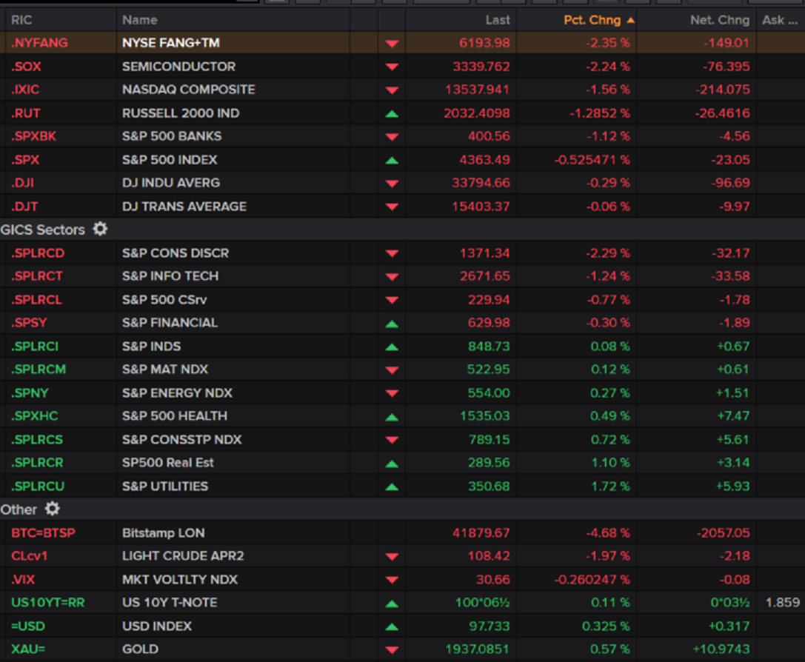Screen dimensions: 805x662
Task: Open the .SPX ticker link
Action: (25, 159)
